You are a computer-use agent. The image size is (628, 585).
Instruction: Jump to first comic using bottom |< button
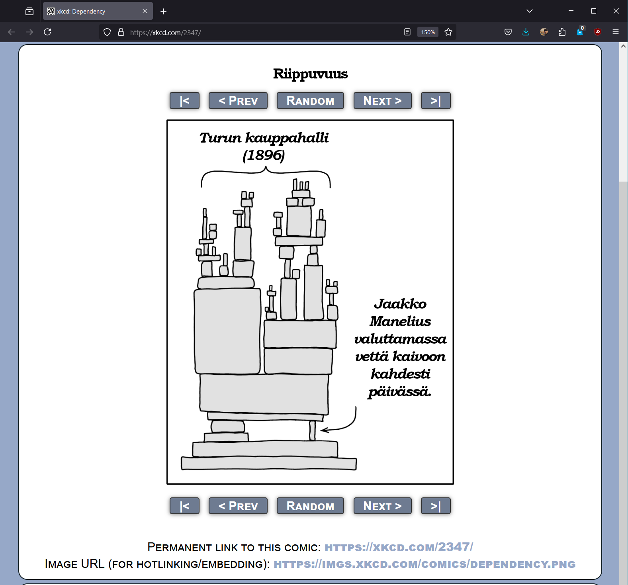(184, 506)
